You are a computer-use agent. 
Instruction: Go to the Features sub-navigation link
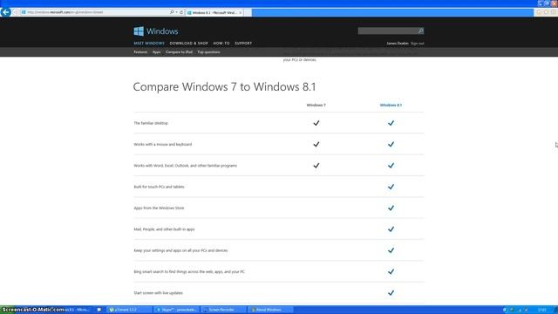tap(140, 52)
